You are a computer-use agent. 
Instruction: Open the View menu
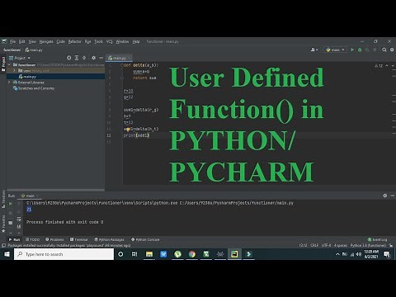[x=32, y=41]
